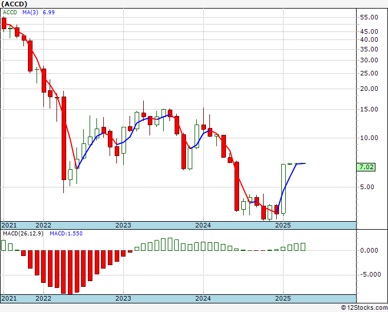Click 2023 on the price chart time axis
This screenshot has height=312, width=388.
[x=123, y=225]
